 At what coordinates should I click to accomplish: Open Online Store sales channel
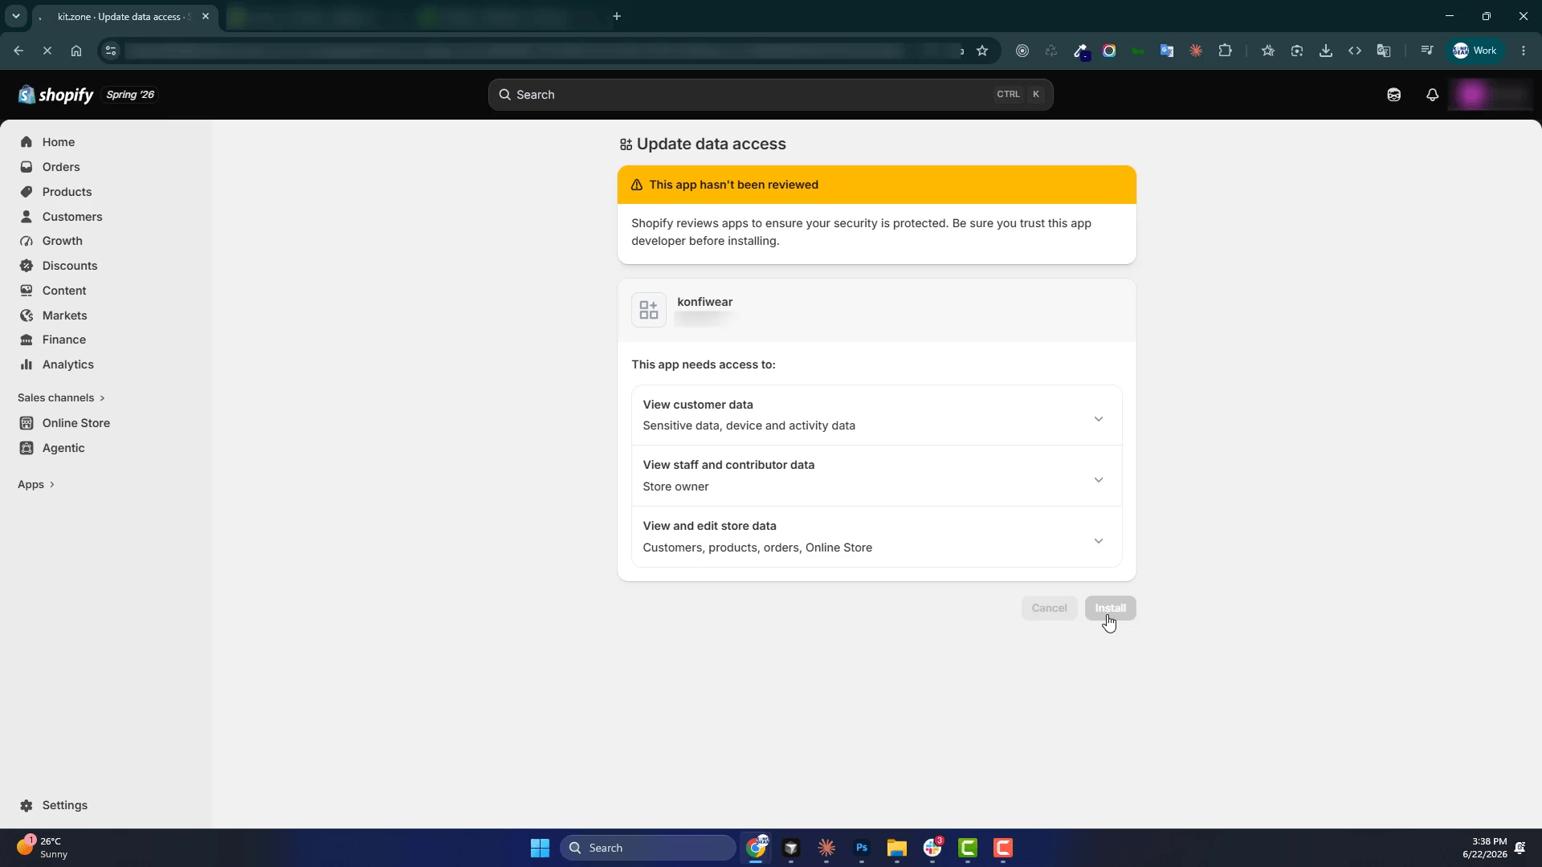coord(75,423)
